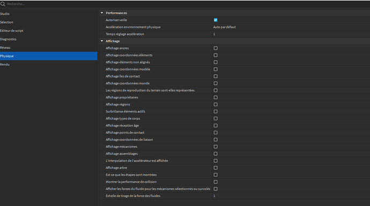Image resolution: width=370 pixels, height=206 pixels.
Task: Enable Affichage réception âge checkbox
Action: pos(216,126)
